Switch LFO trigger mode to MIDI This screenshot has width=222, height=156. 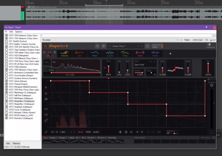[x=88, y=132]
